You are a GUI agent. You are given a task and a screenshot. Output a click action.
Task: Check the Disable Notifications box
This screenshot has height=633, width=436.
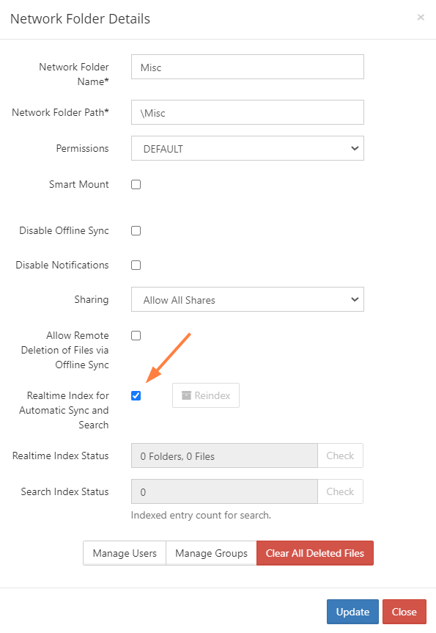pos(136,265)
